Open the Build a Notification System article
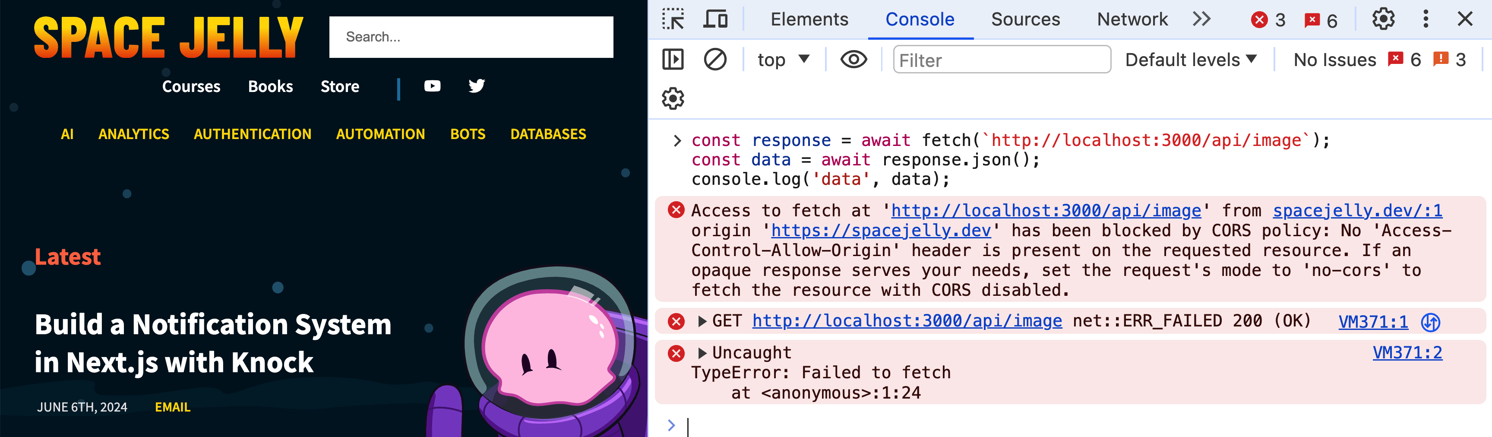 (212, 343)
